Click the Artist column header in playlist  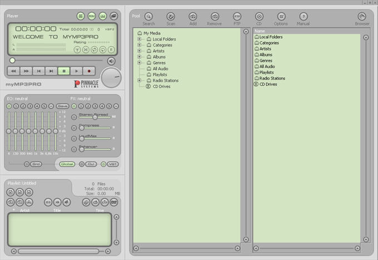coord(24,211)
